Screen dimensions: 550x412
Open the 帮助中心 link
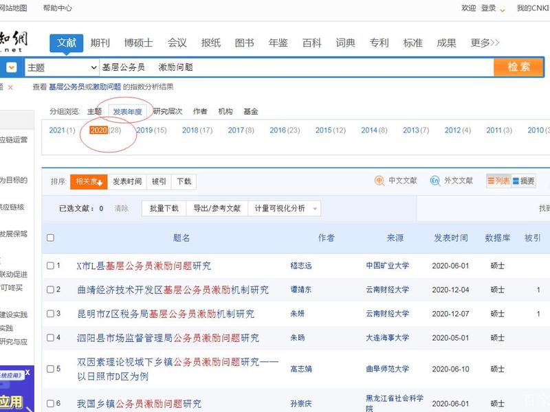(x=58, y=8)
